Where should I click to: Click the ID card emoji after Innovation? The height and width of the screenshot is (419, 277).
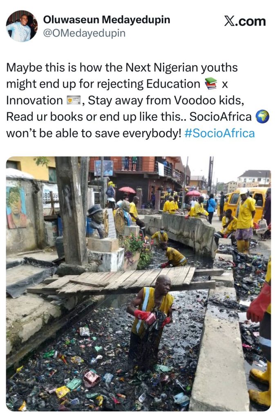pyautogui.click(x=74, y=101)
